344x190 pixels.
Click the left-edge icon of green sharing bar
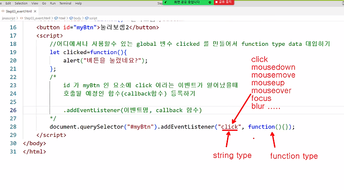pyautogui.click(x=166, y=2)
